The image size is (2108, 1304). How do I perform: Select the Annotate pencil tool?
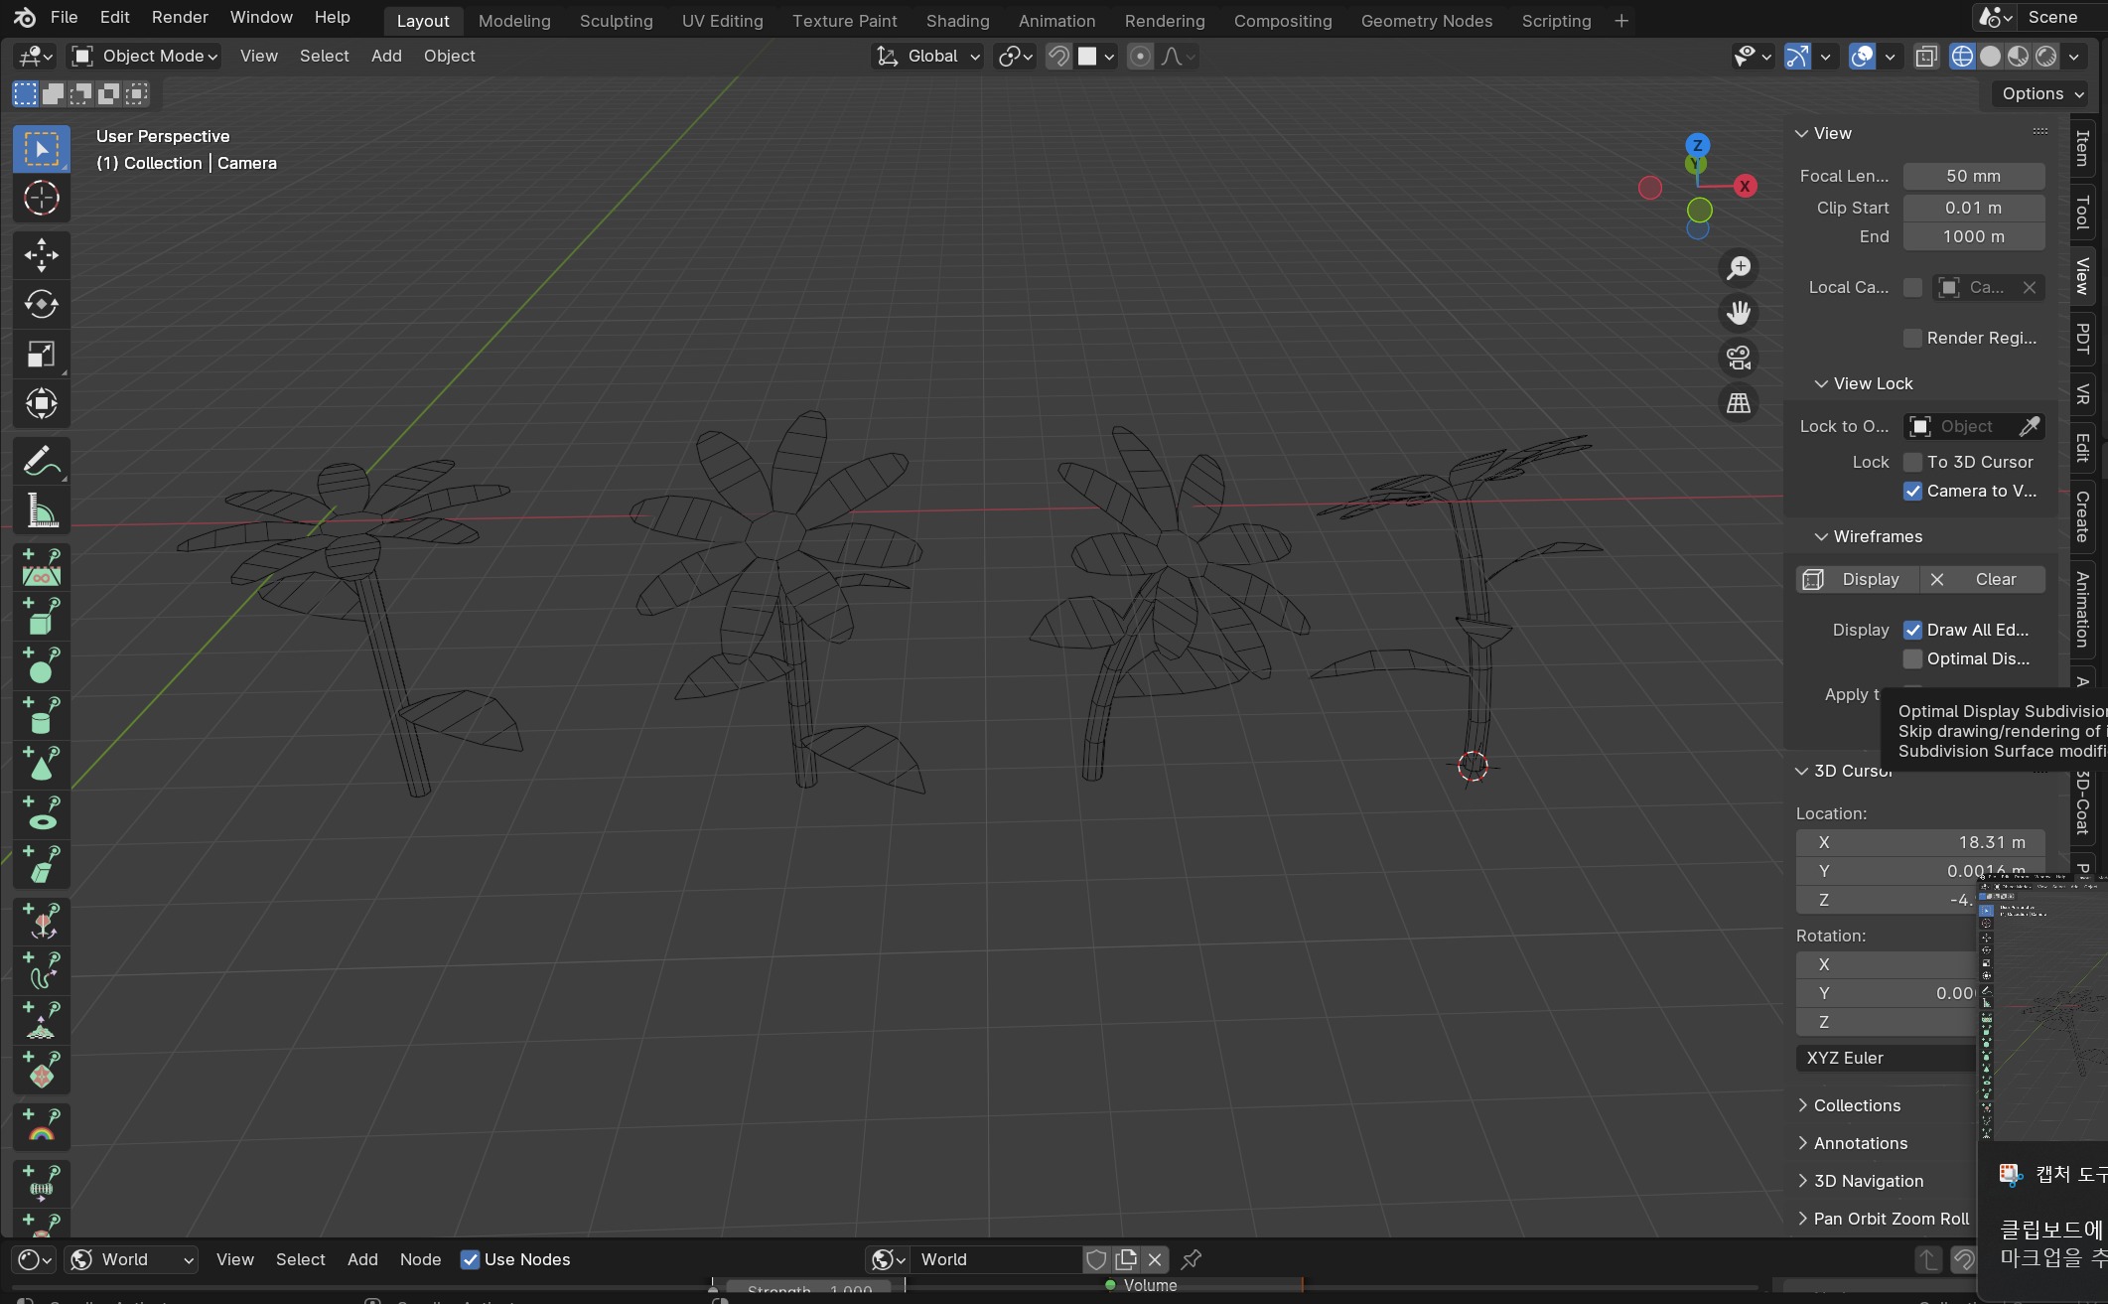(x=41, y=461)
